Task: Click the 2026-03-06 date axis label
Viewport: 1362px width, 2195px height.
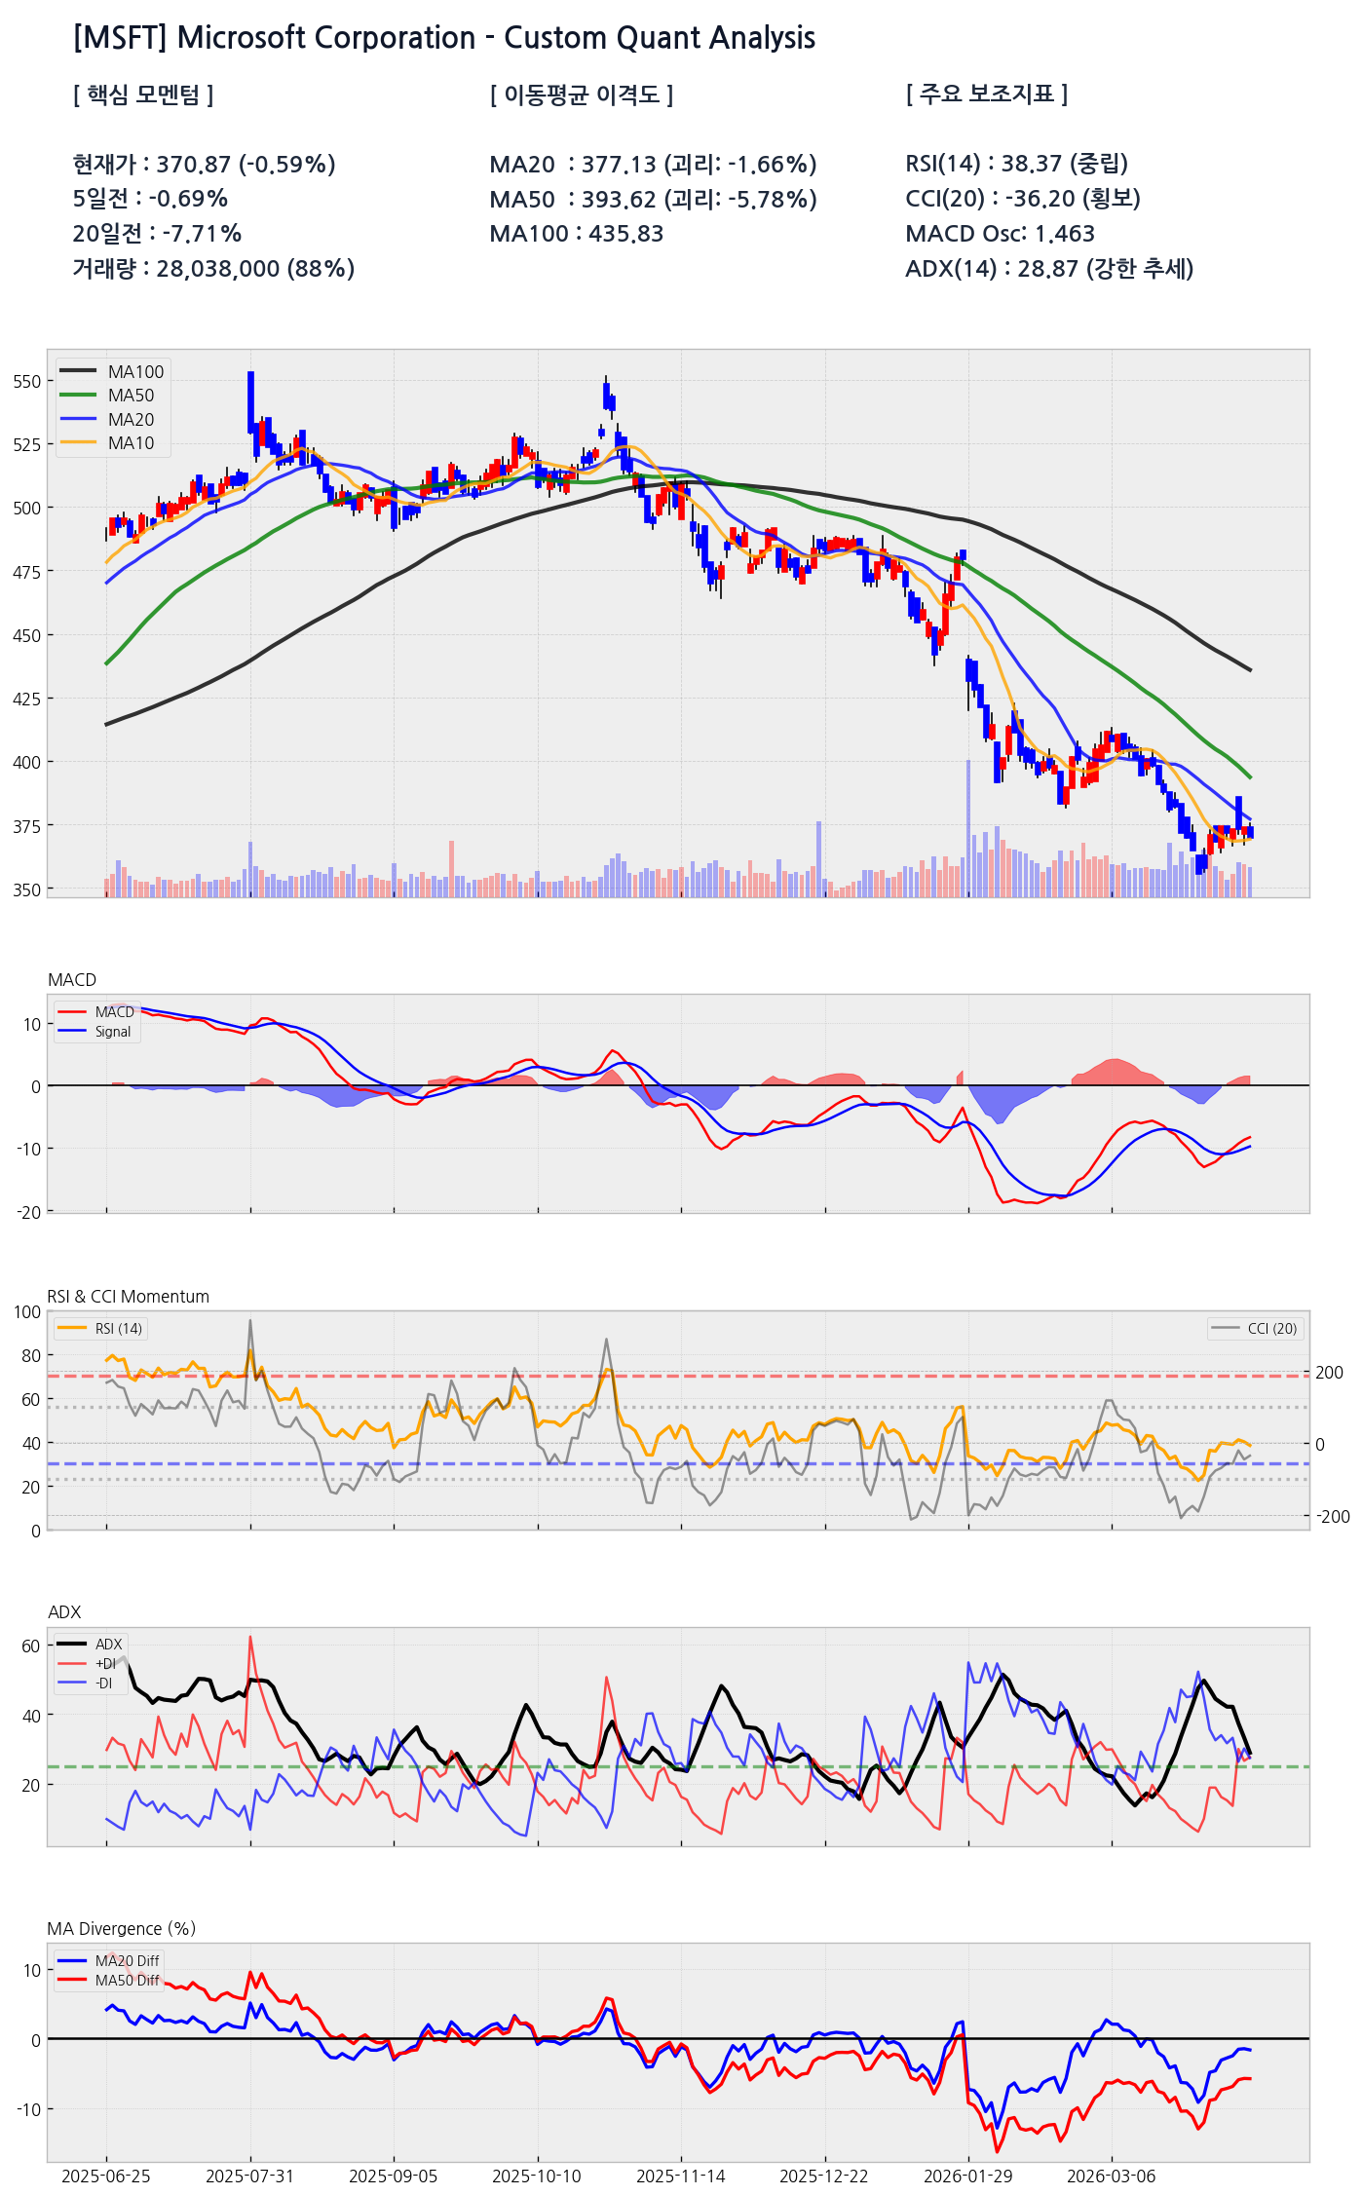Action: pos(1112,2176)
